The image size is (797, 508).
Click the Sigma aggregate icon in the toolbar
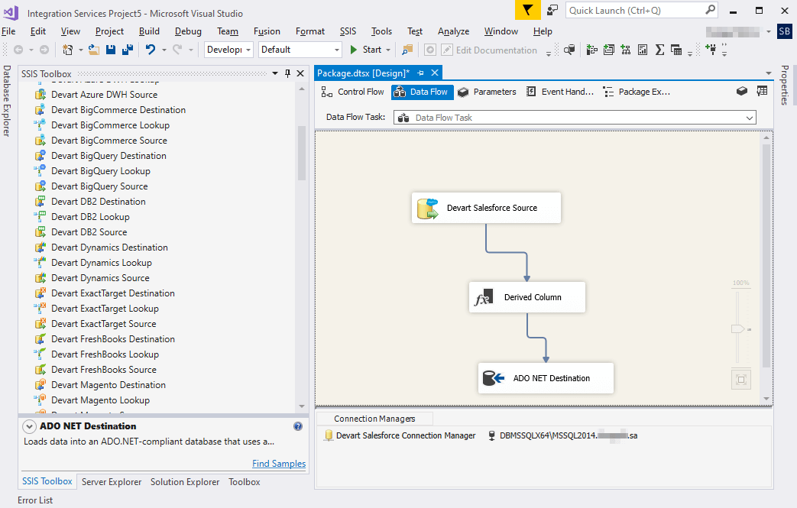(x=658, y=49)
